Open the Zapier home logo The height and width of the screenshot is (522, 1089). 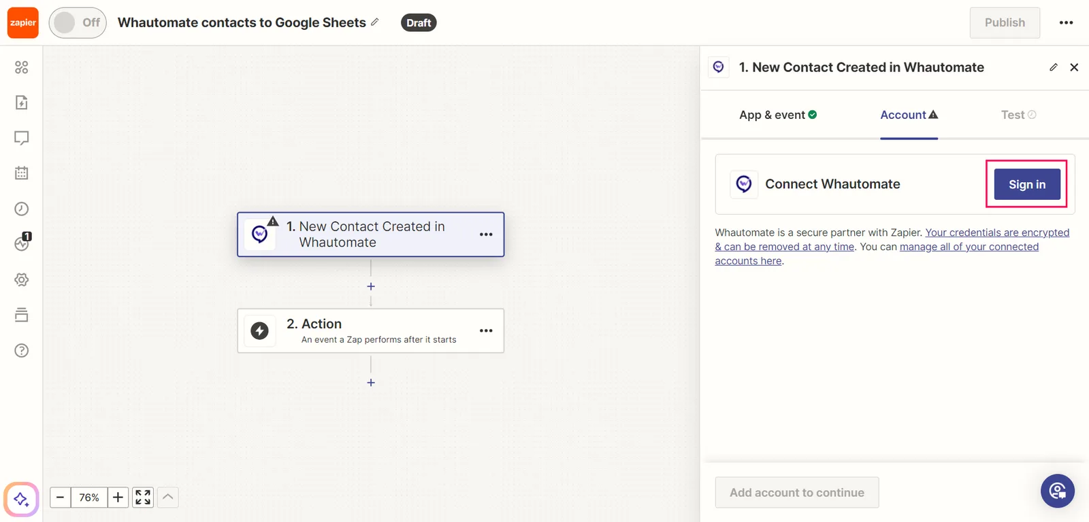22,22
